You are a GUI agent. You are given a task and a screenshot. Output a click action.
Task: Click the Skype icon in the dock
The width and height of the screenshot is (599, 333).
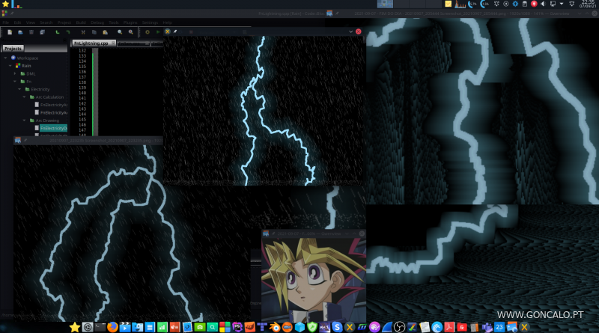click(x=337, y=327)
